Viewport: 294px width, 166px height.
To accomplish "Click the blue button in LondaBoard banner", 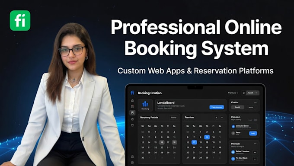I will click(x=217, y=107).
